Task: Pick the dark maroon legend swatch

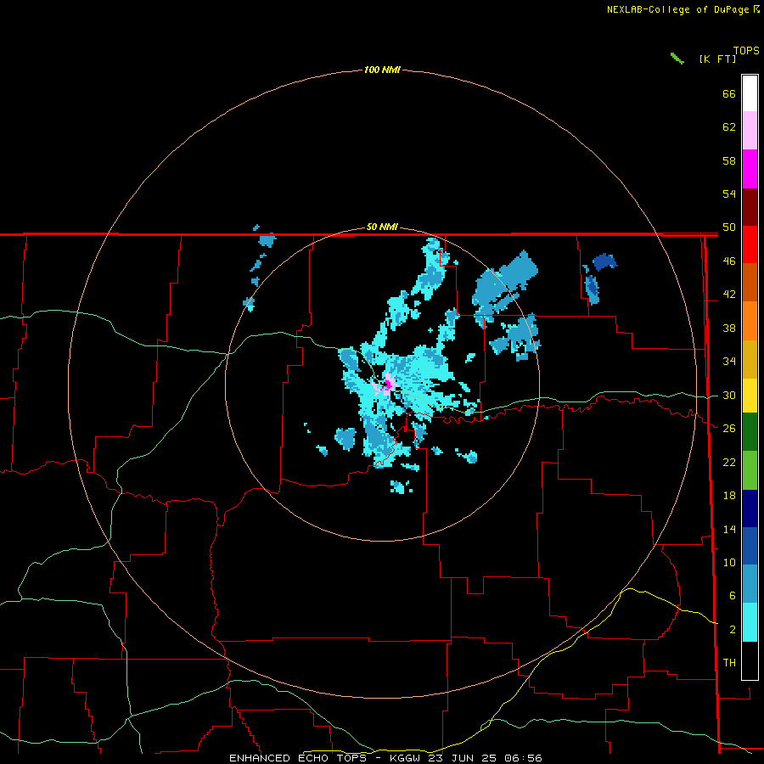Action: 750,207
